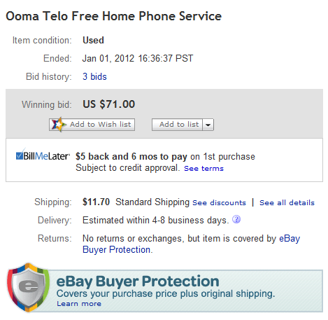Viewport: 328px width, 320px height.
Task: Click the US $71.00 winning bid amount
Action: click(x=109, y=104)
